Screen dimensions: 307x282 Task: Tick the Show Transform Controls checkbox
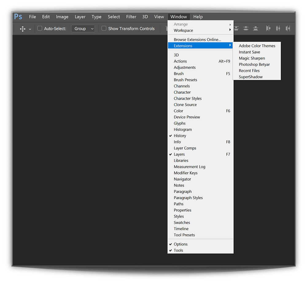click(x=104, y=28)
